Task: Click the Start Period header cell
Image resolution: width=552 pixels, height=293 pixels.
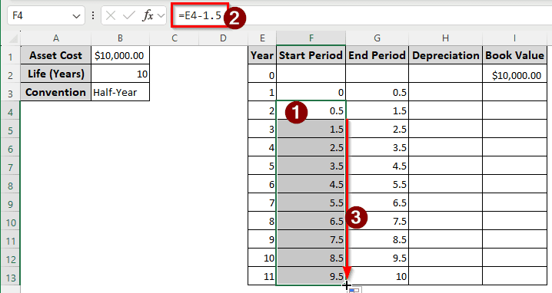Action: (x=311, y=55)
